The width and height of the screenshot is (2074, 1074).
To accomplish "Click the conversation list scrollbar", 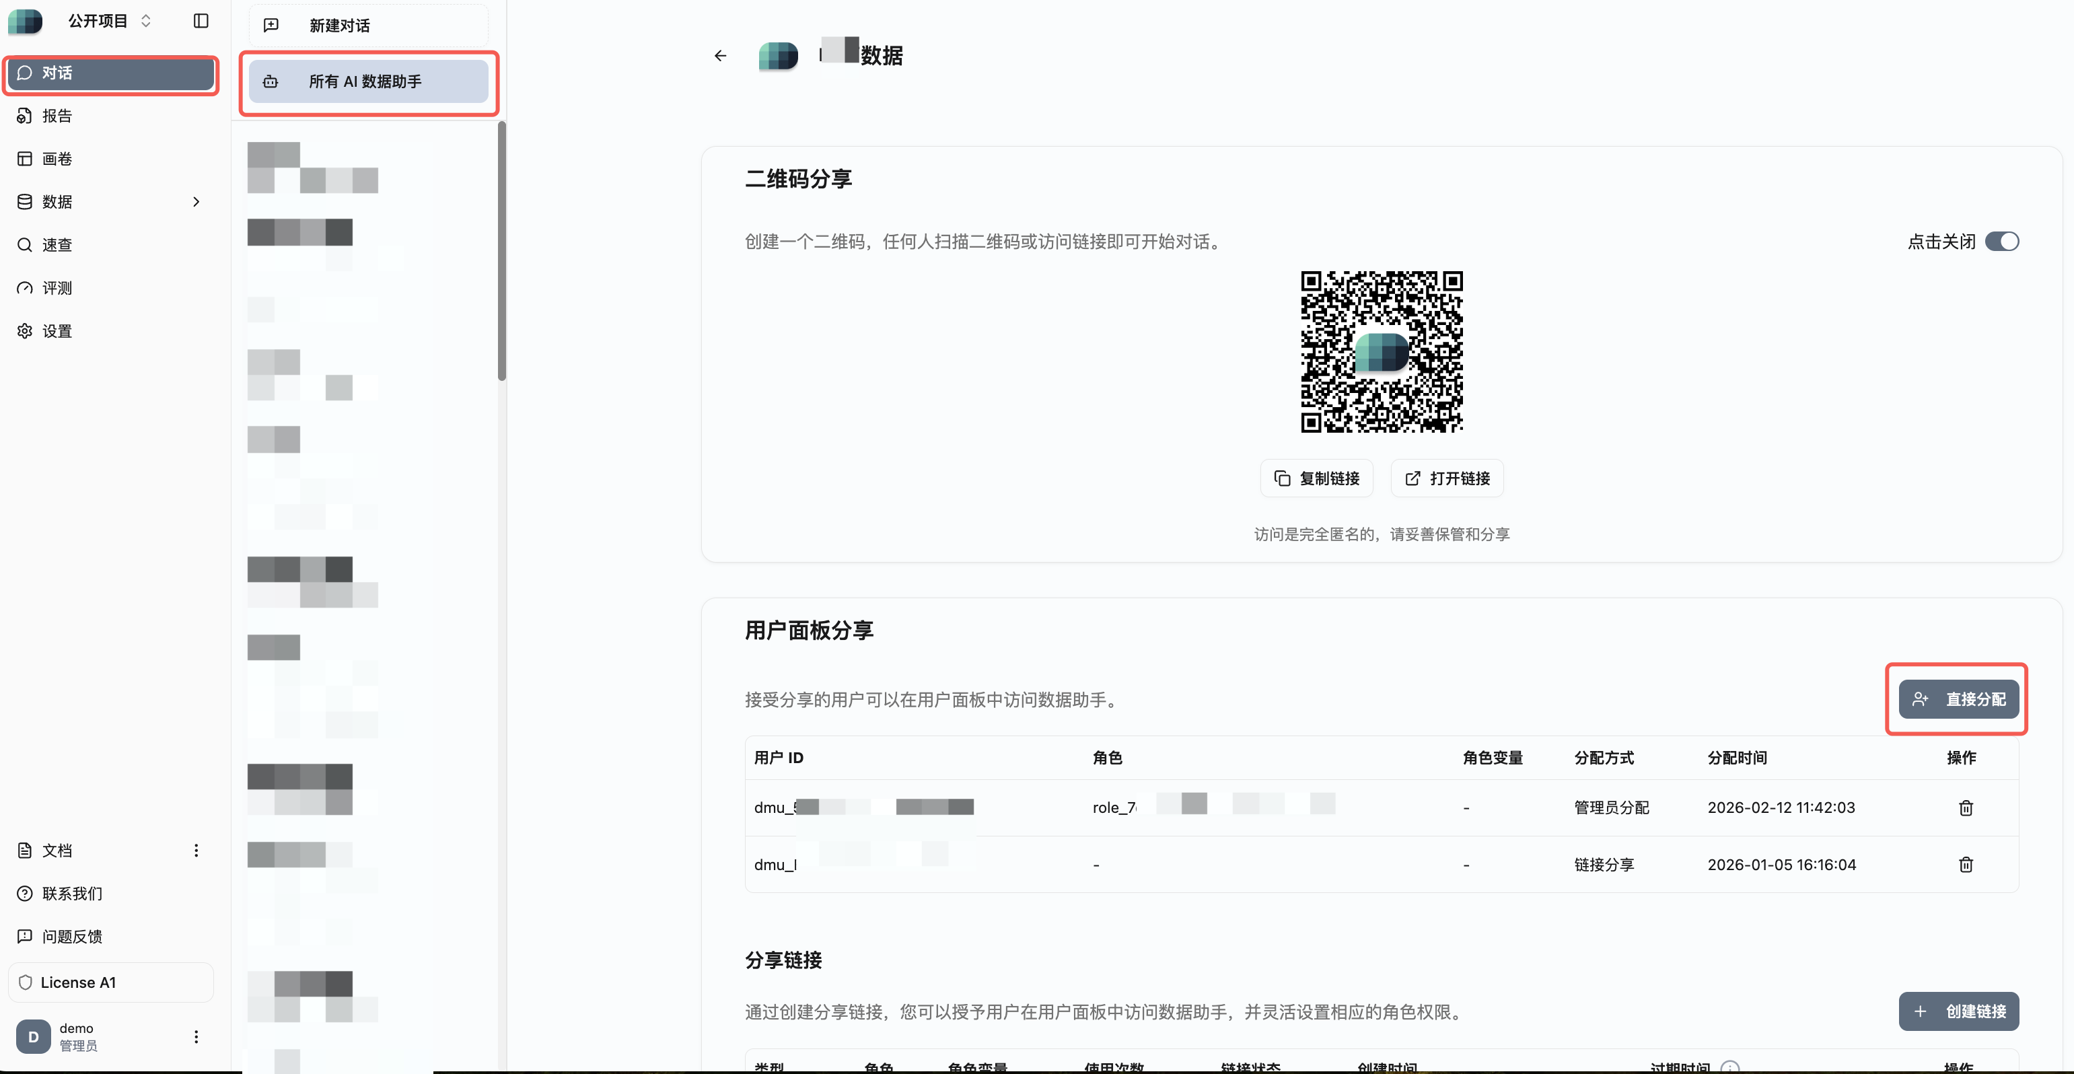I will 501,250.
